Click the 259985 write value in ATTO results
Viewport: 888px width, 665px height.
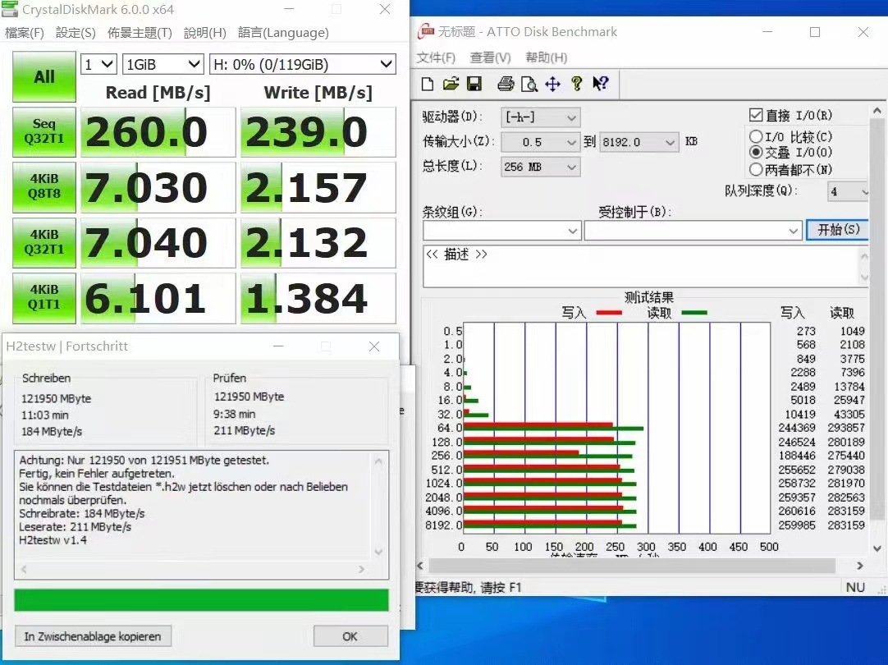(x=797, y=525)
